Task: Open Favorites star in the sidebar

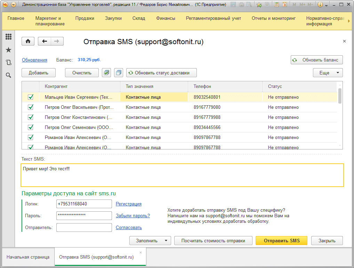Action: [8, 50]
